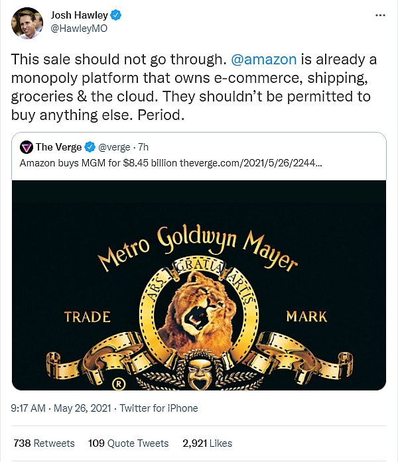The height and width of the screenshot is (462, 398).
Task: Click The Verge's verified badge
Action: click(90, 147)
